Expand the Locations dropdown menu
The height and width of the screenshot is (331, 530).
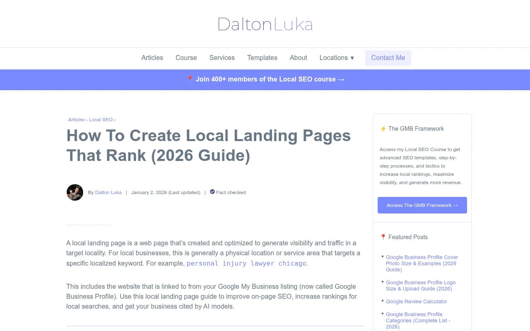337,58
